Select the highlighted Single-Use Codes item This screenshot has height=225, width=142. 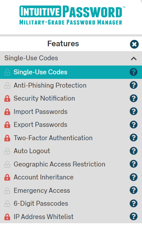click(x=71, y=72)
